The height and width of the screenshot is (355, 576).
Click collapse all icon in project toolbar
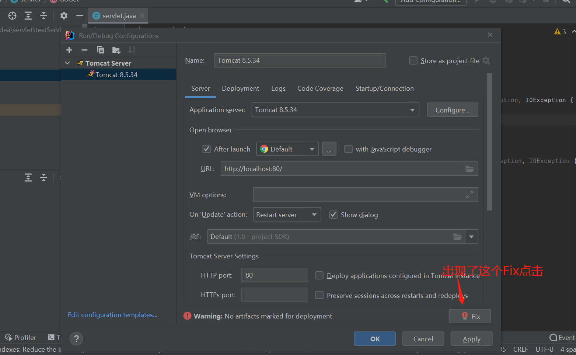[x=43, y=15]
